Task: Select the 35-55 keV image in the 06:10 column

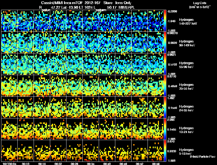Action: [25, 86]
